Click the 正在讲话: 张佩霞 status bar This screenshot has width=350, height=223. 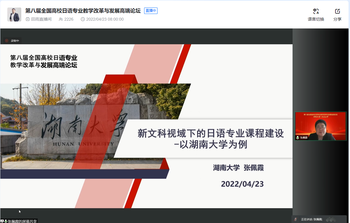coord(312,219)
